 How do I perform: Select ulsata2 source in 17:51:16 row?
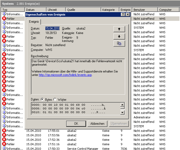pyautogui.click(x=72, y=144)
